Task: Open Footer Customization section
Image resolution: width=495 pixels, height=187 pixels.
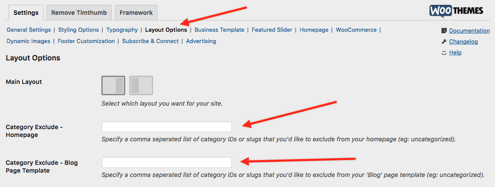Action: coord(86,41)
